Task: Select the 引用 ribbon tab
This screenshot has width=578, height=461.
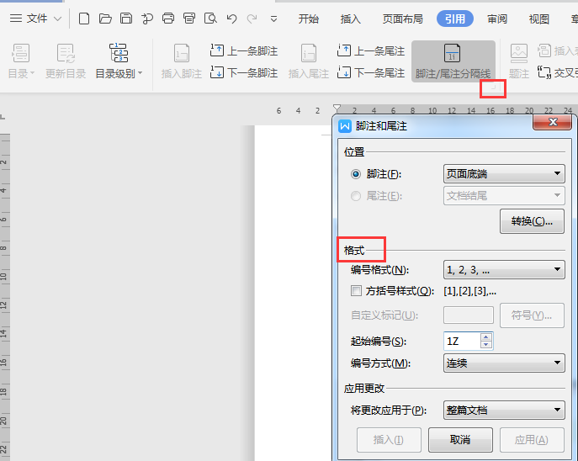Action: tap(455, 19)
